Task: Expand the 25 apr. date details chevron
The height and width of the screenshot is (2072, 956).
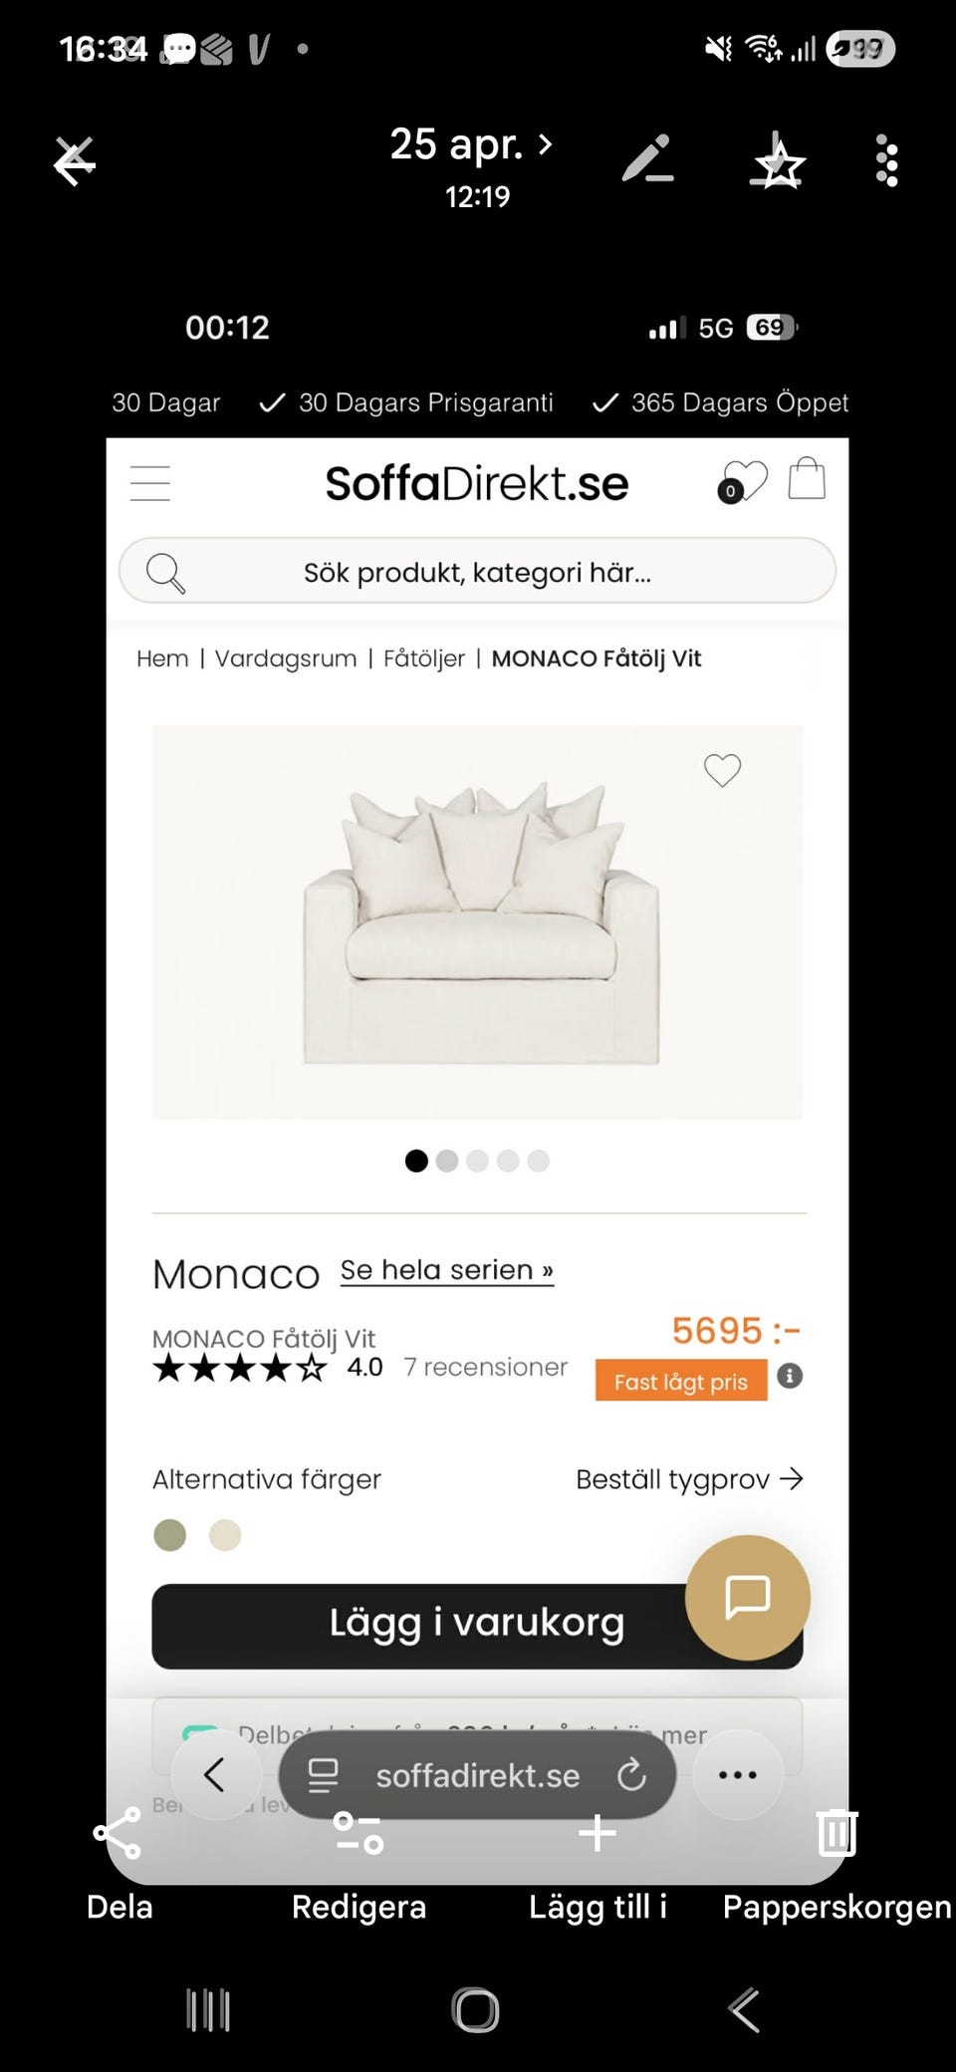Action: [x=545, y=144]
